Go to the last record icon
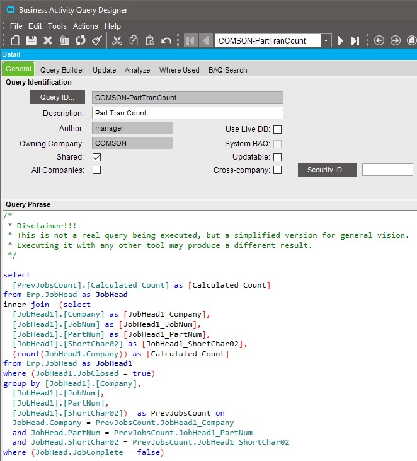The height and width of the screenshot is (461, 417). [x=355, y=40]
